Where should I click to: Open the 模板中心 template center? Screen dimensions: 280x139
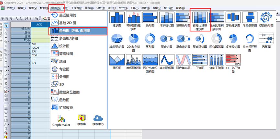pos(98,121)
